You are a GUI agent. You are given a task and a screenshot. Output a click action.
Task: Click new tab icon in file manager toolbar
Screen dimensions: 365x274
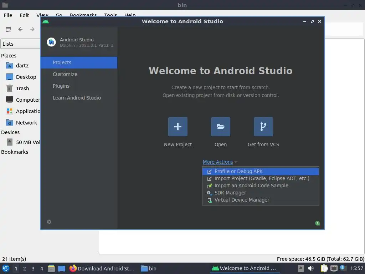[x=8, y=29]
